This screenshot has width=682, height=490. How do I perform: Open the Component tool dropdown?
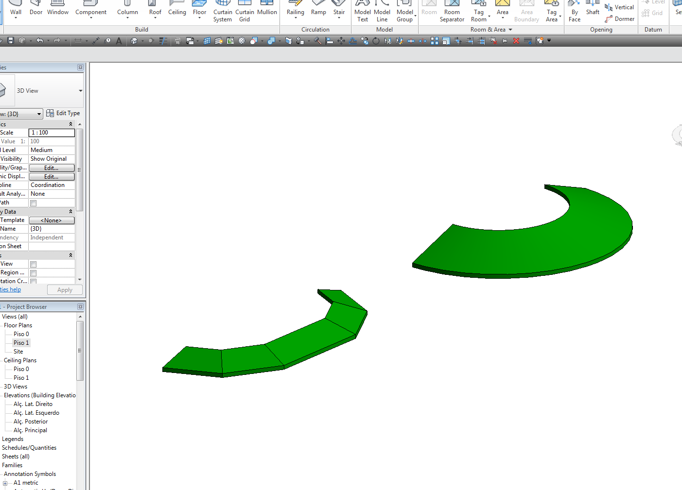pyautogui.click(x=91, y=18)
